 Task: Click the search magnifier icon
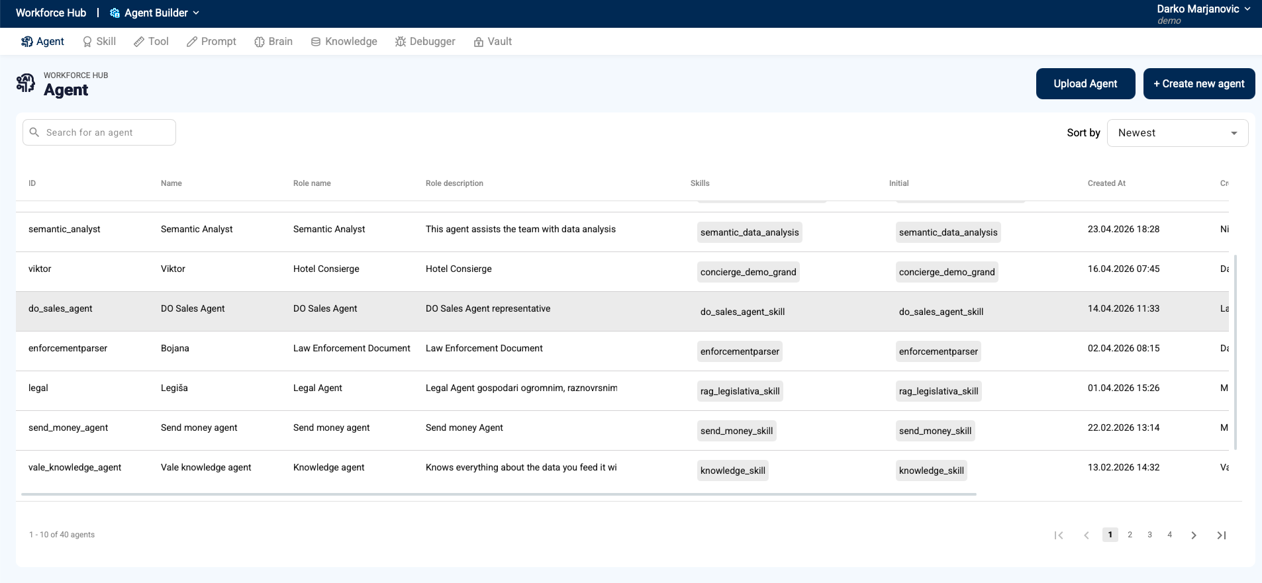tap(34, 132)
